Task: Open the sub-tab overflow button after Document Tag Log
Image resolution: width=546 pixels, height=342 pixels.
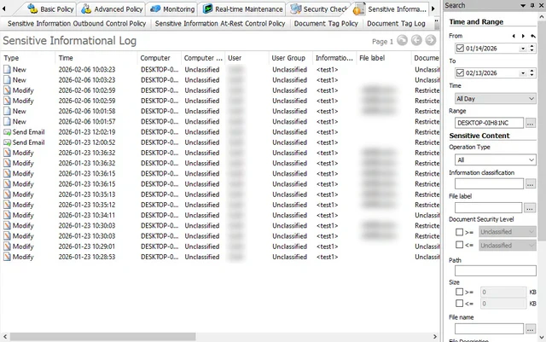Action: [x=436, y=23]
